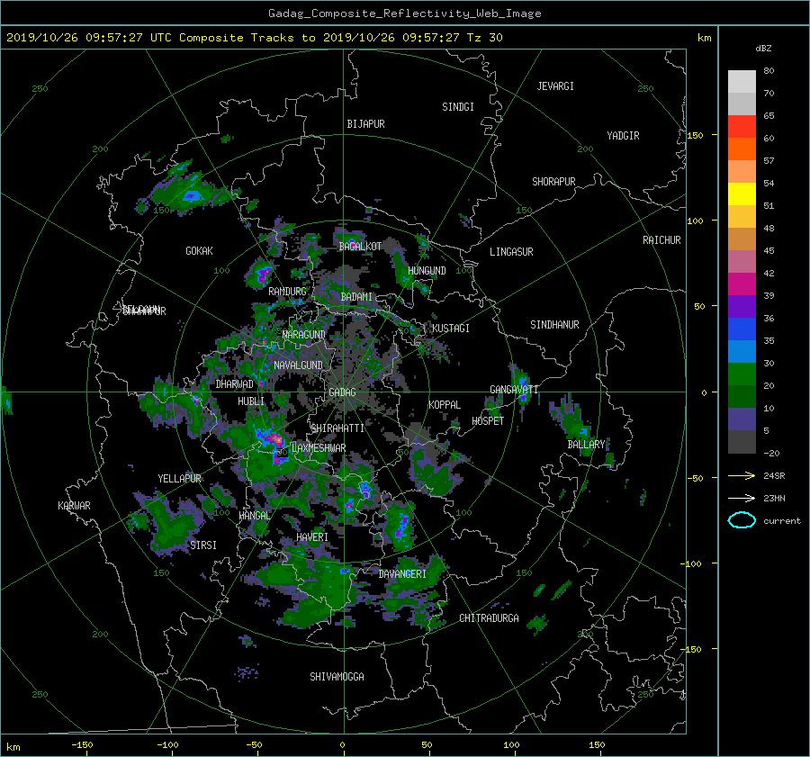Click the GOKAK city label
810x757 pixels.
click(199, 251)
